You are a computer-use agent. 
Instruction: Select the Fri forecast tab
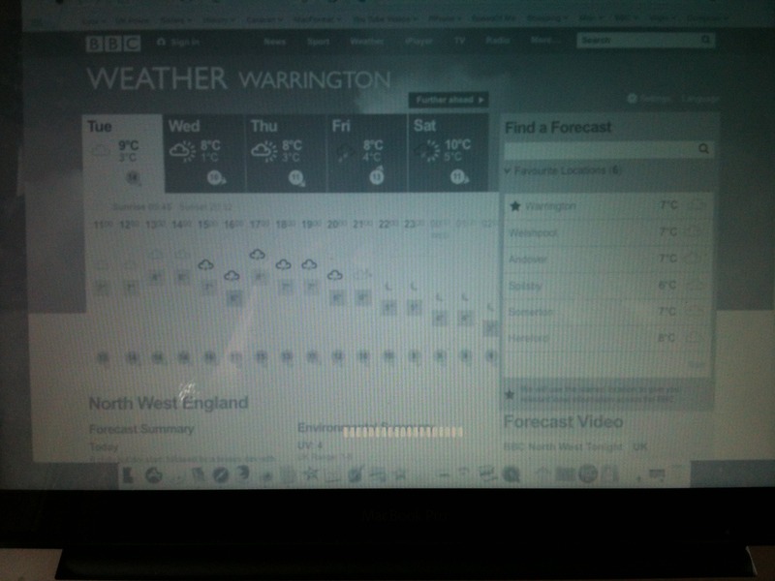(367, 154)
